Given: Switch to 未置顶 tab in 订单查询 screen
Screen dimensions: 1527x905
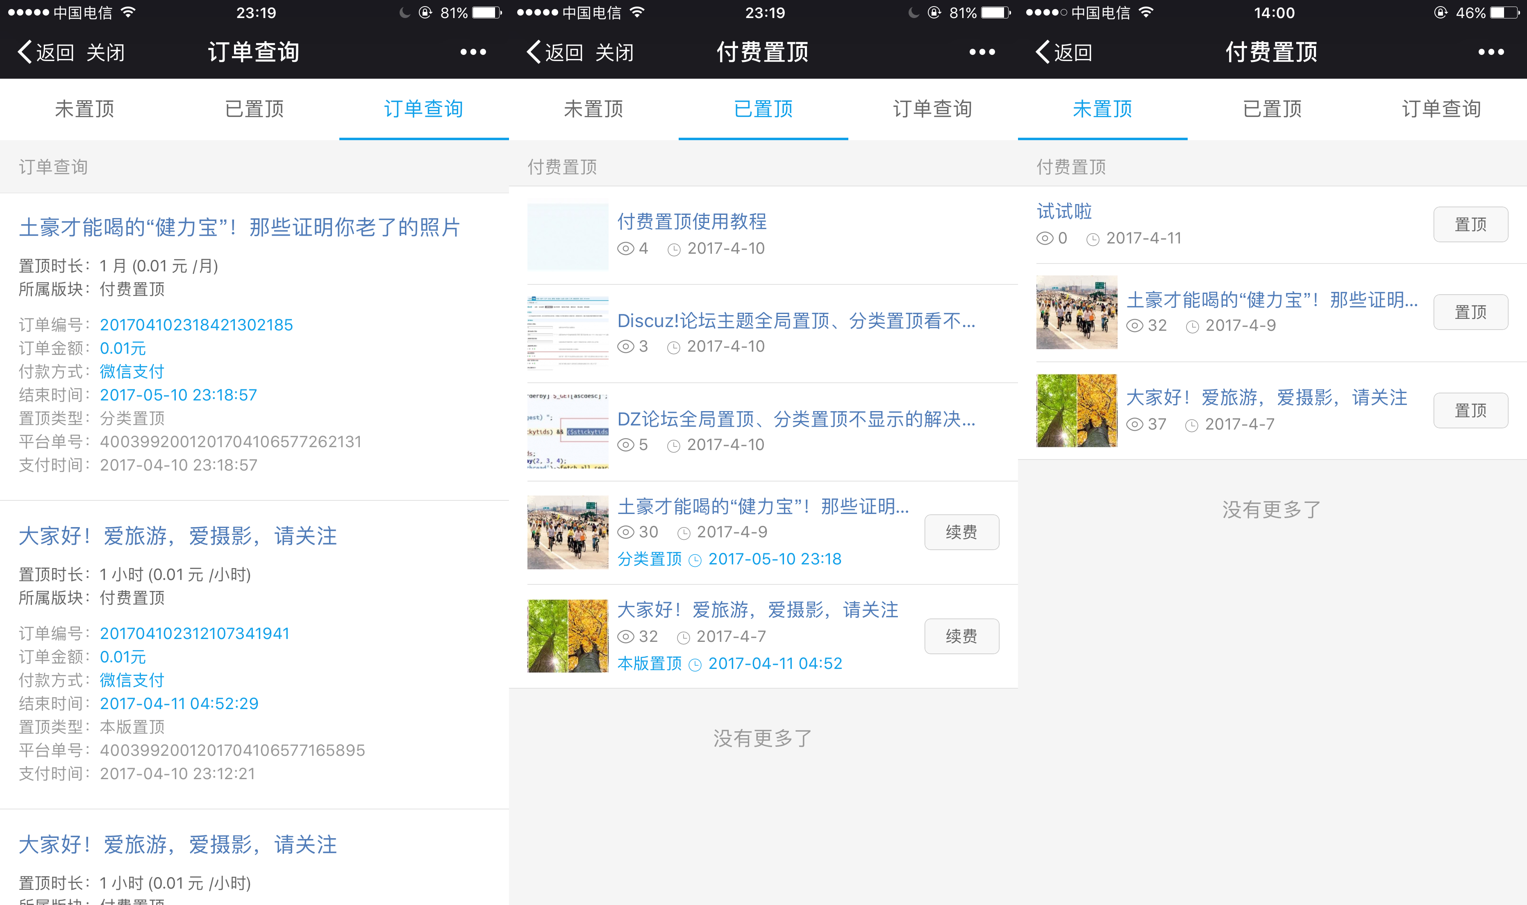Looking at the screenshot, I should coord(85,109).
